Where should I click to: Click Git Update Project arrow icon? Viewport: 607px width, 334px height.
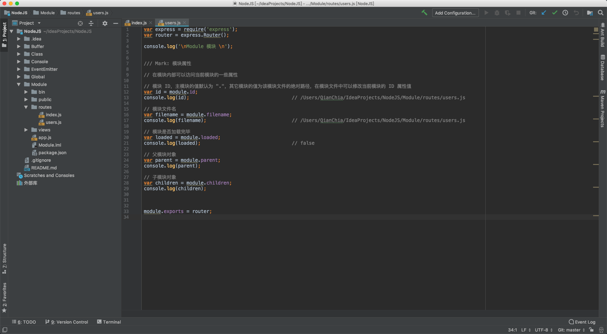point(544,13)
